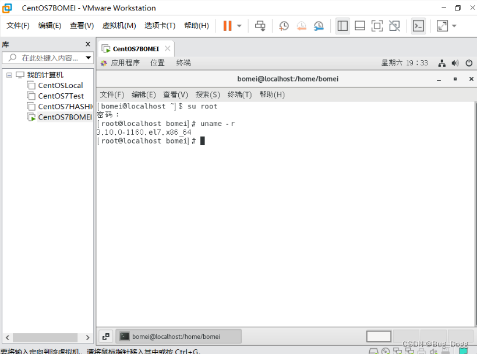This screenshot has height=354, width=477.
Task: Open the terminal 文件(F) menu
Action: click(112, 94)
